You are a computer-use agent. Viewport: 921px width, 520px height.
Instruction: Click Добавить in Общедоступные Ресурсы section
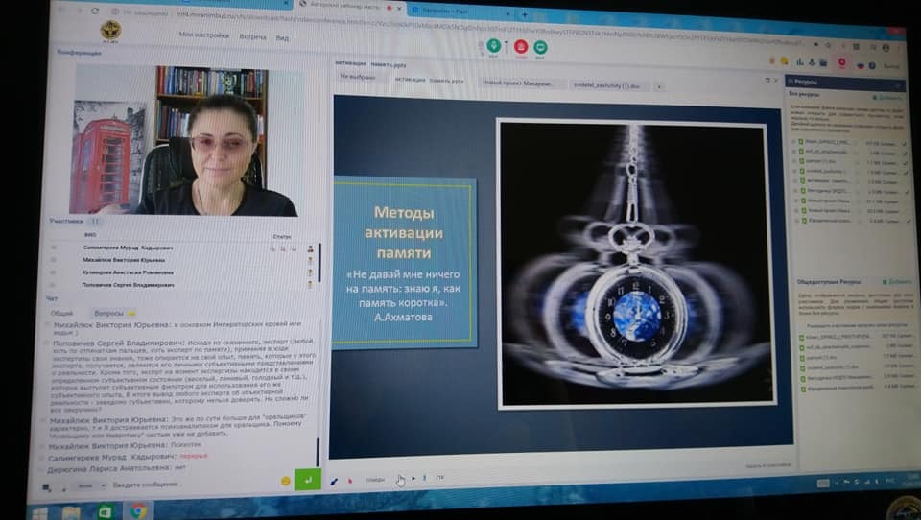click(897, 282)
